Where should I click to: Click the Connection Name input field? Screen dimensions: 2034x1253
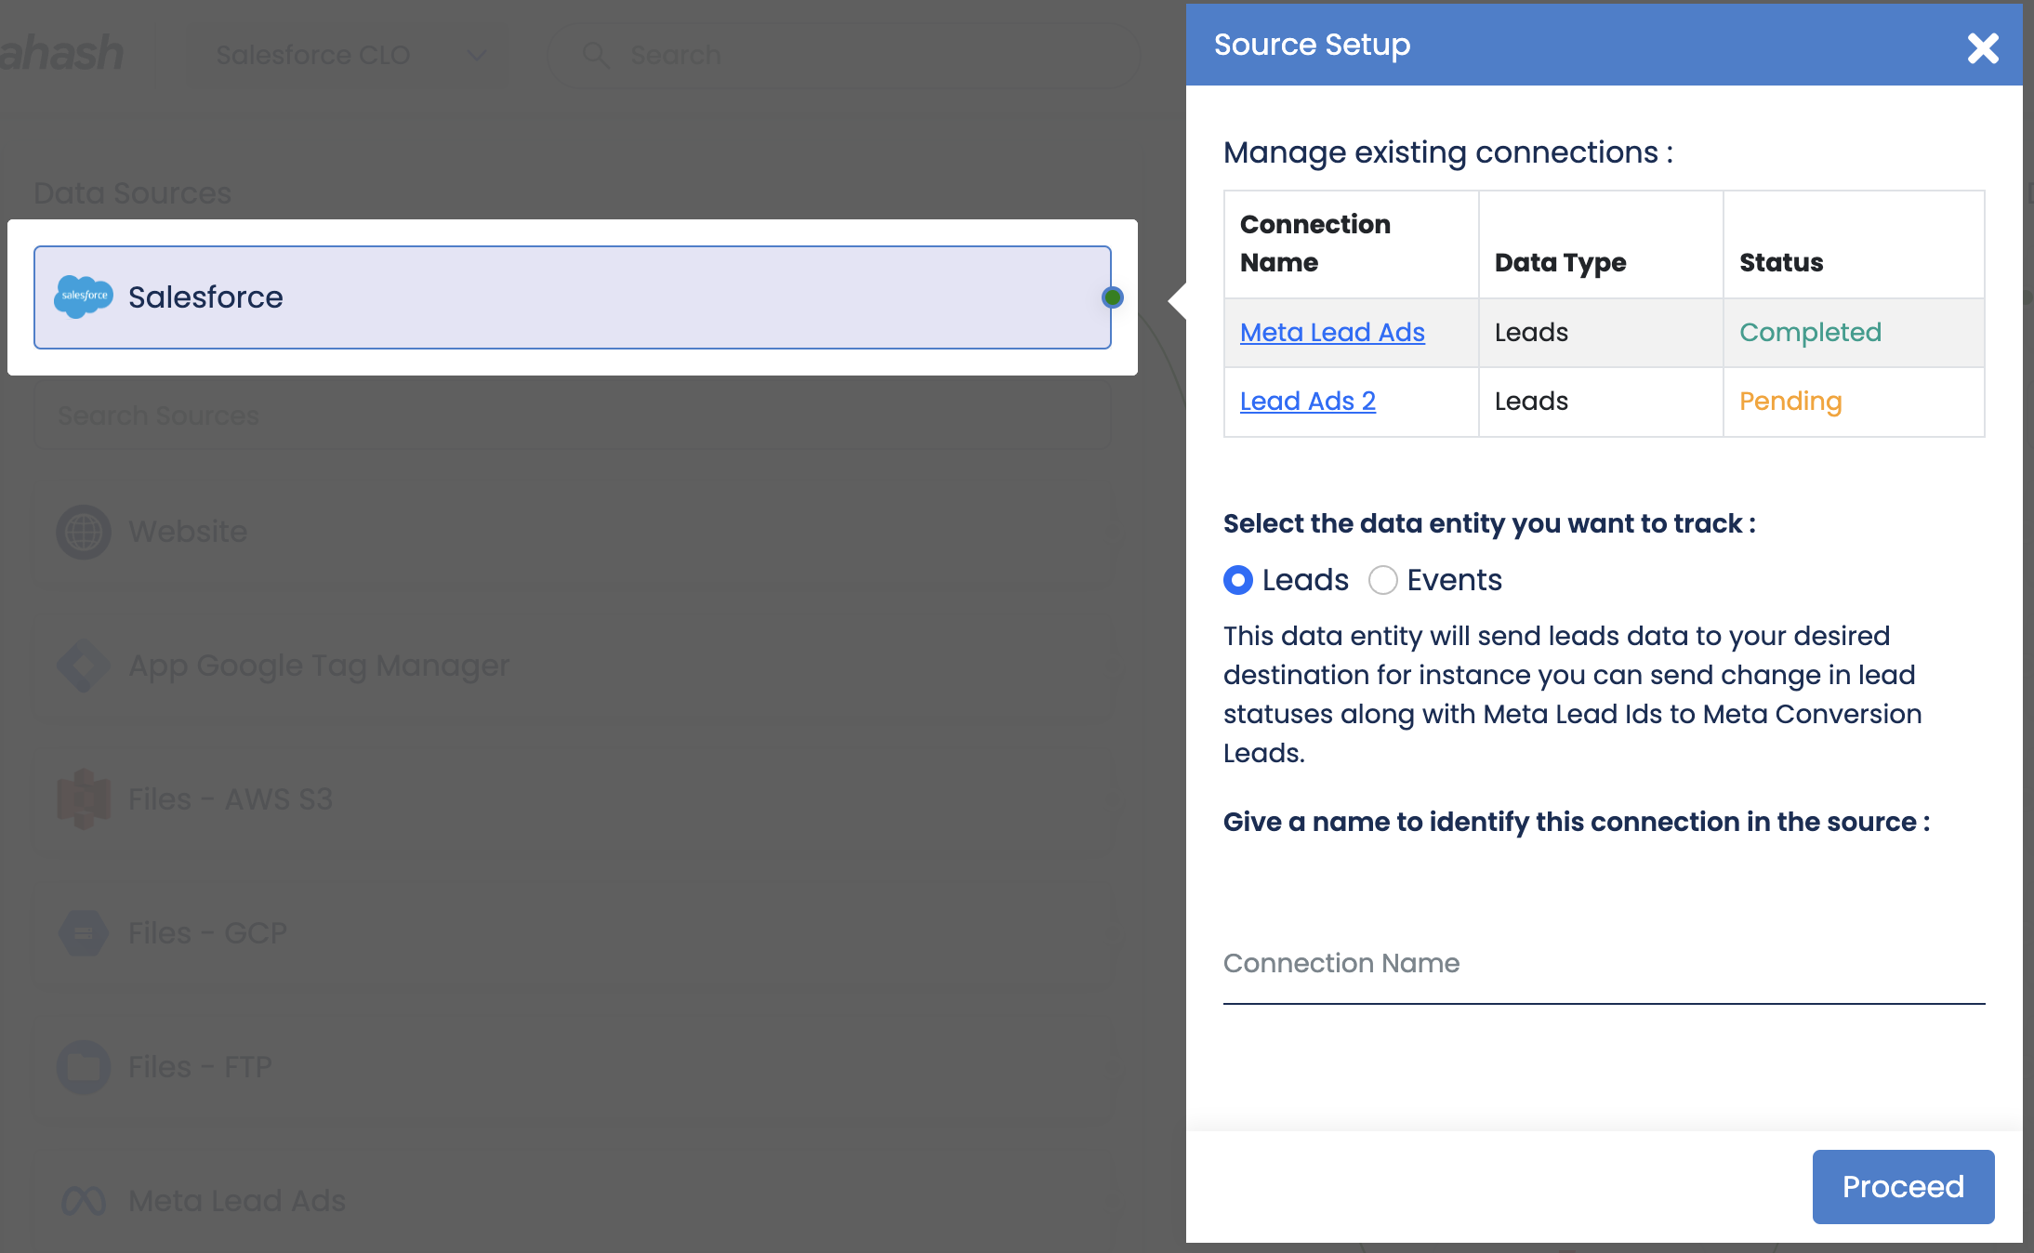click(1604, 964)
